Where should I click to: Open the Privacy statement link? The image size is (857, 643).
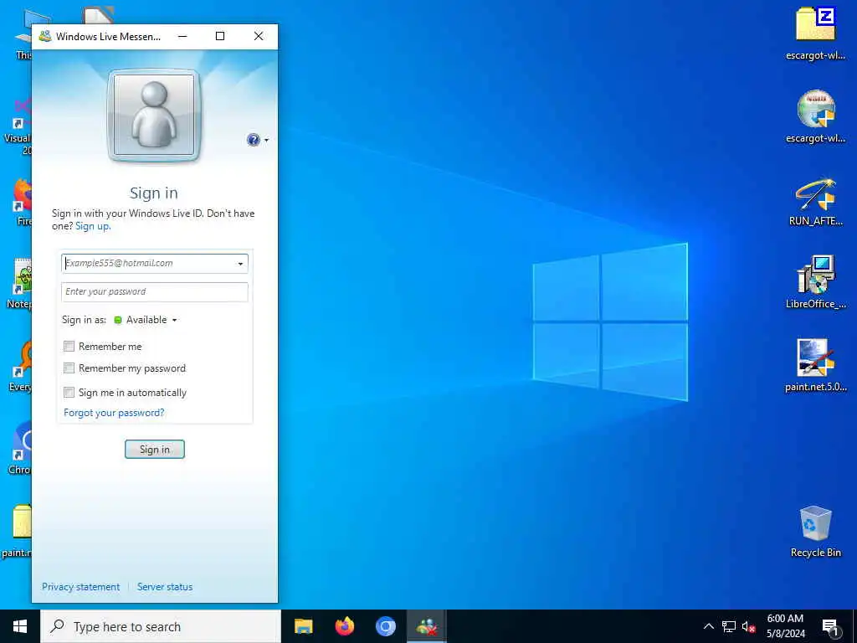pos(81,587)
